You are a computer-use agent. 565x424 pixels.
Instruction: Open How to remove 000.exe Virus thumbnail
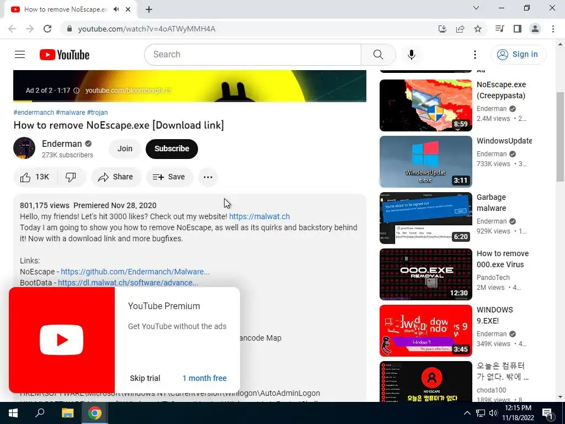pyautogui.click(x=426, y=274)
